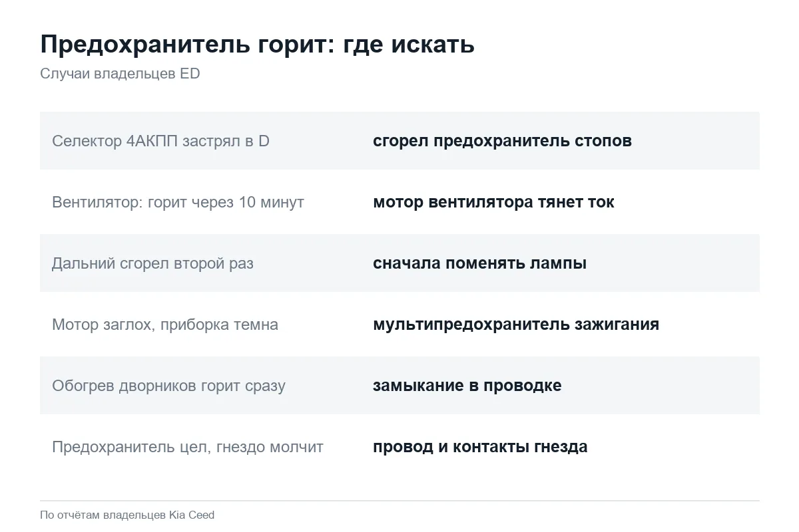Click the subtitle 'Случаи владельцев ED'

coord(120,74)
